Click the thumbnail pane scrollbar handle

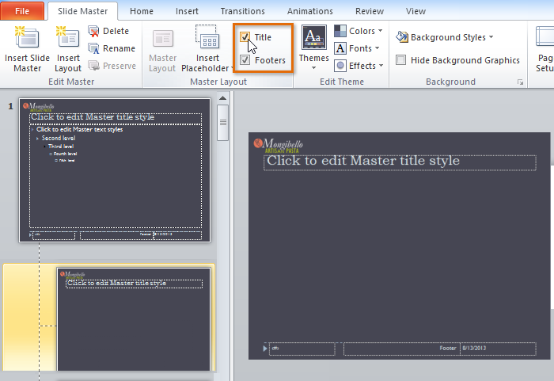pos(222,123)
